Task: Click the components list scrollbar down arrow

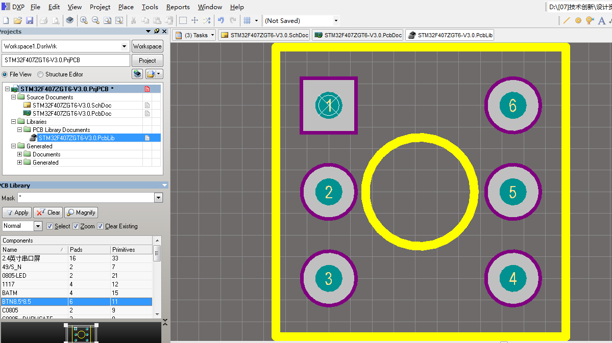Action: coord(157,314)
